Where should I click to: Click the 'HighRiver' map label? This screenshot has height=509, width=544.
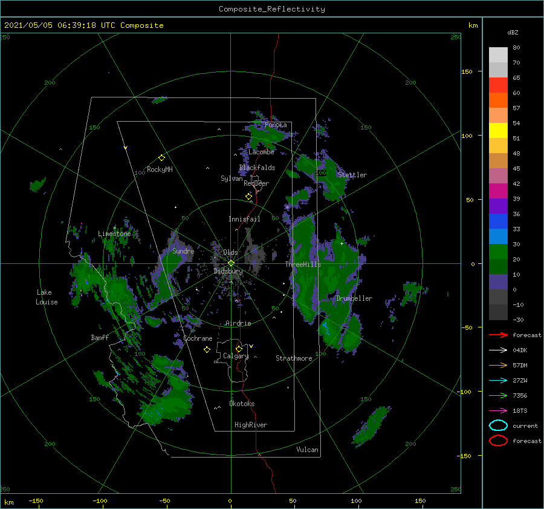pyautogui.click(x=250, y=425)
